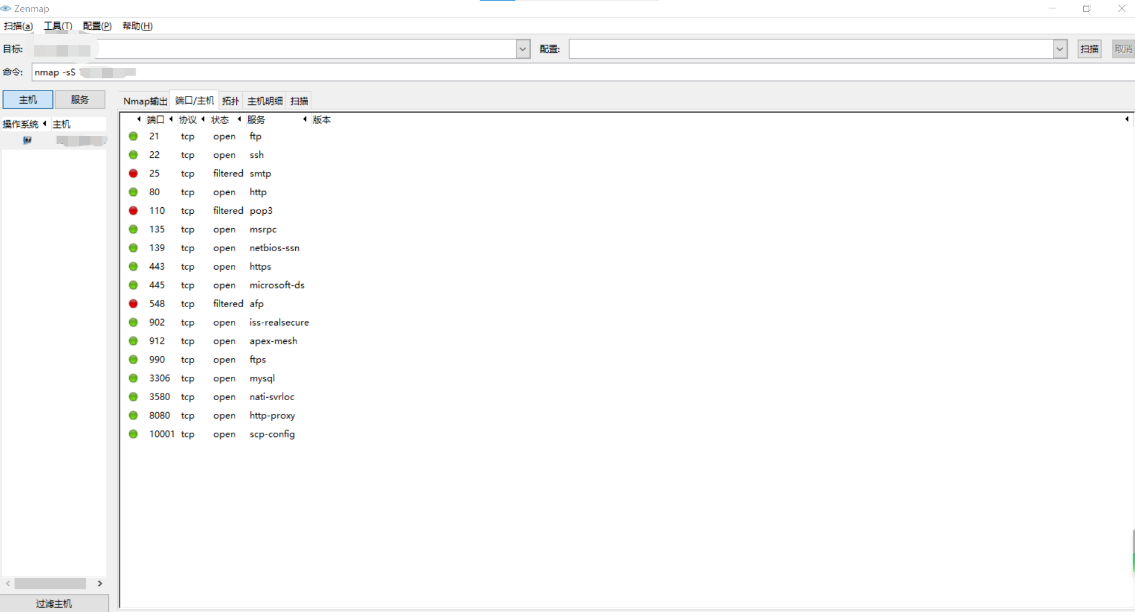Select the nati-svrloc service cell
Image resolution: width=1135 pixels, height=612 pixels.
(x=272, y=396)
